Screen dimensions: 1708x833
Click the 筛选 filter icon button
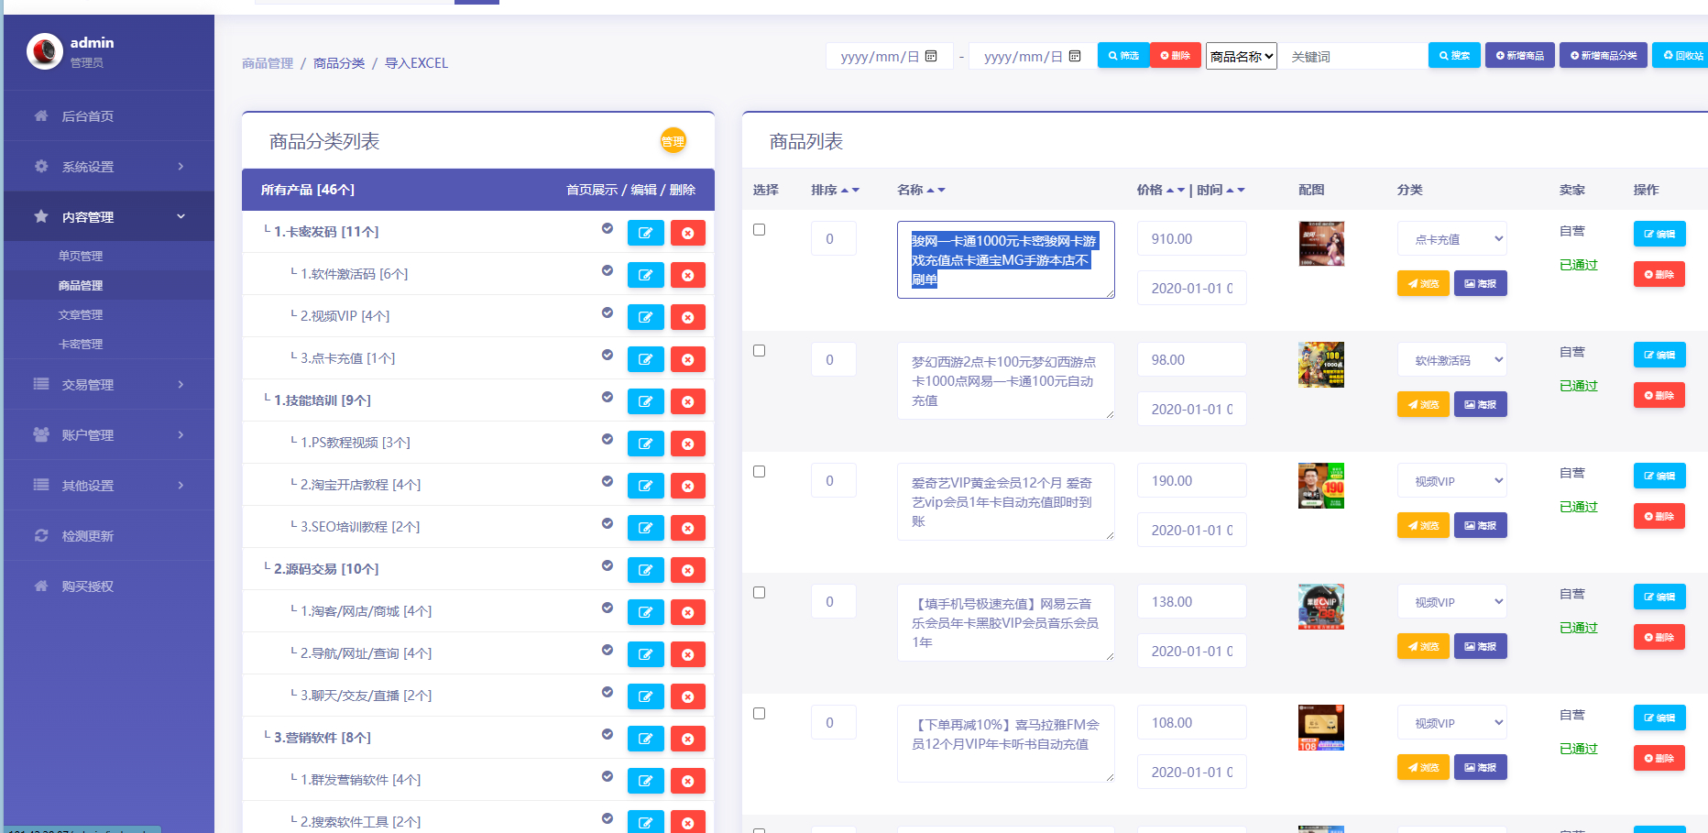point(1123,55)
